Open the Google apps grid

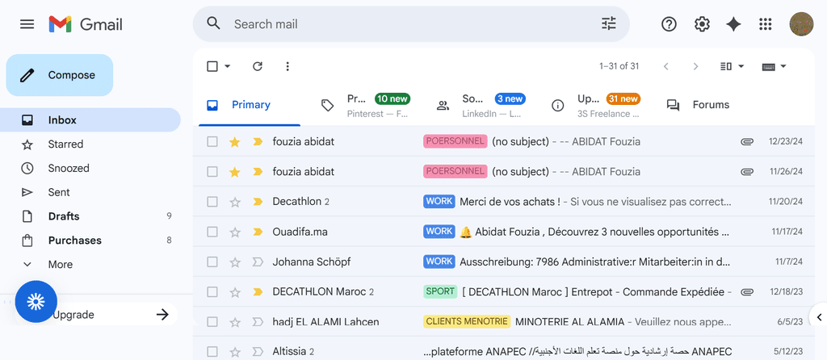pos(766,24)
